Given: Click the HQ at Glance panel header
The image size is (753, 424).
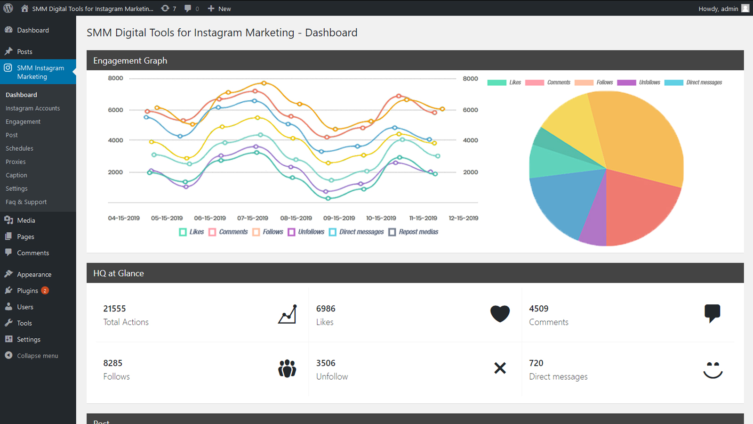Looking at the screenshot, I should pos(415,273).
